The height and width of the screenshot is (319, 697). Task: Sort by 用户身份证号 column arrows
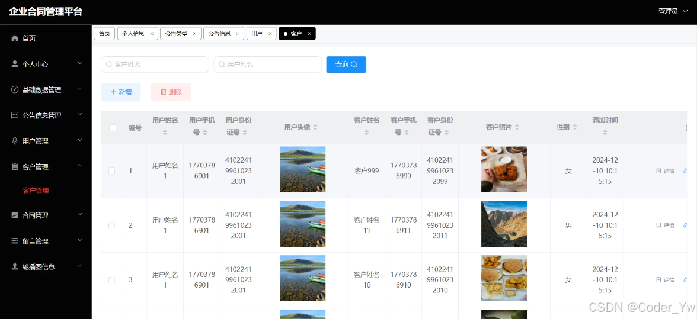click(245, 132)
